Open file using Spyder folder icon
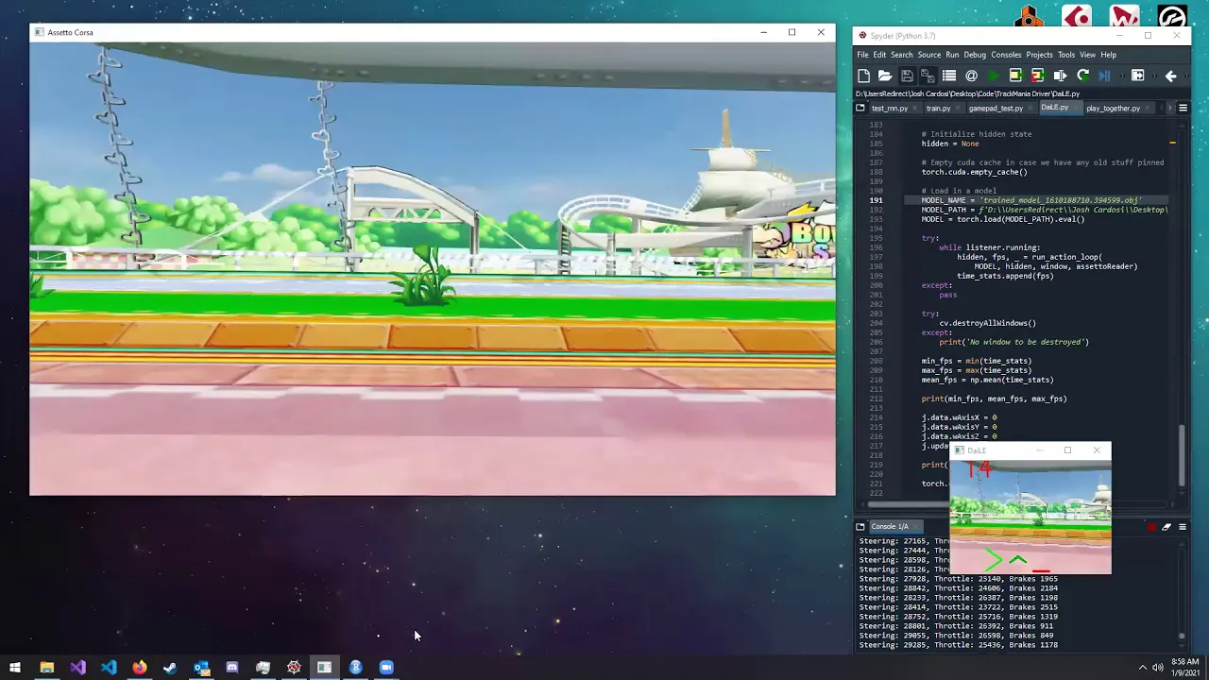1209x680 pixels. tap(885, 76)
